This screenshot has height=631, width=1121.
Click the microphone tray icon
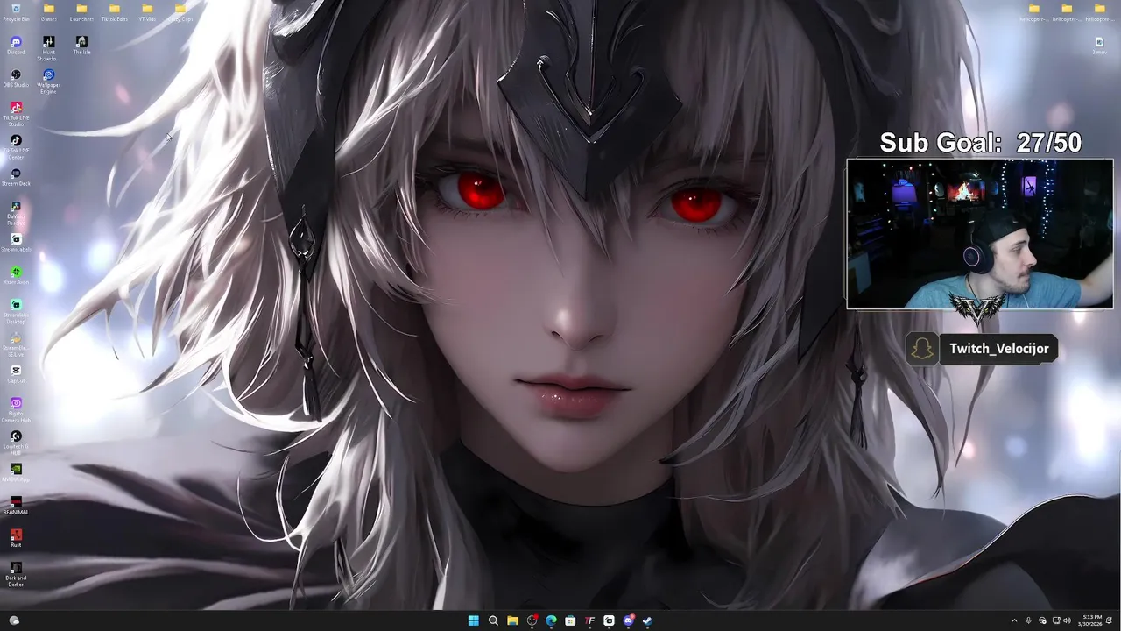point(1029,620)
